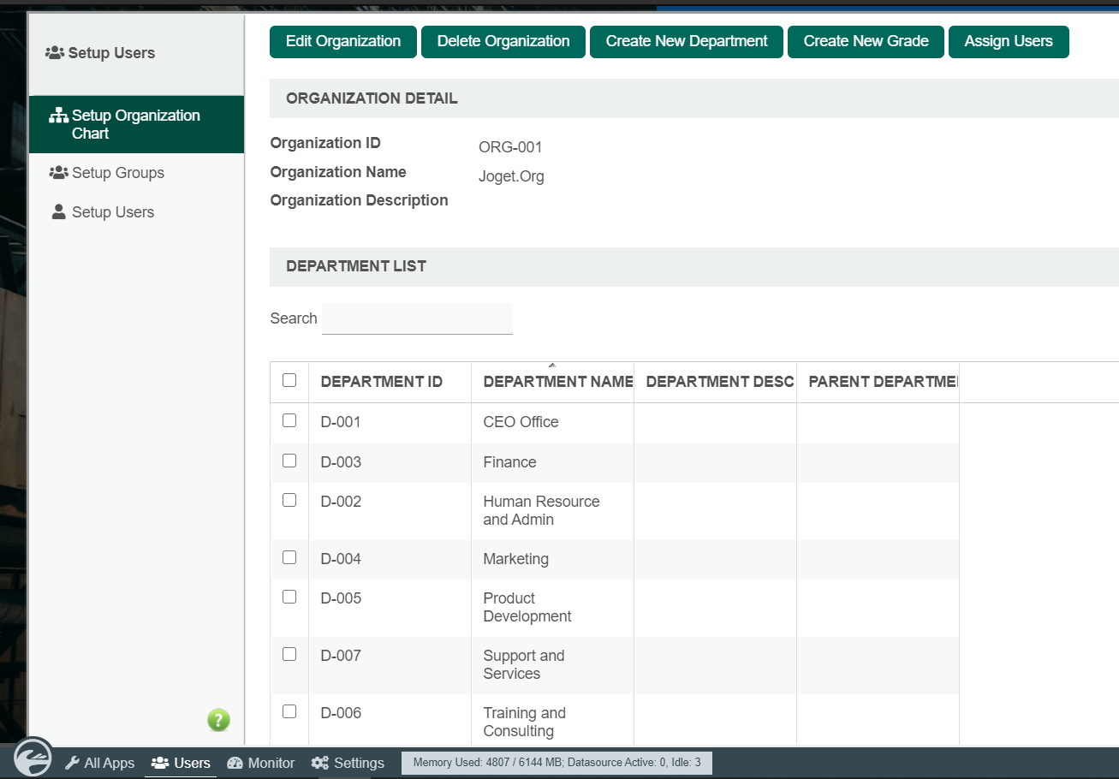
Task: Click the green help question mark icon
Action: 218,720
